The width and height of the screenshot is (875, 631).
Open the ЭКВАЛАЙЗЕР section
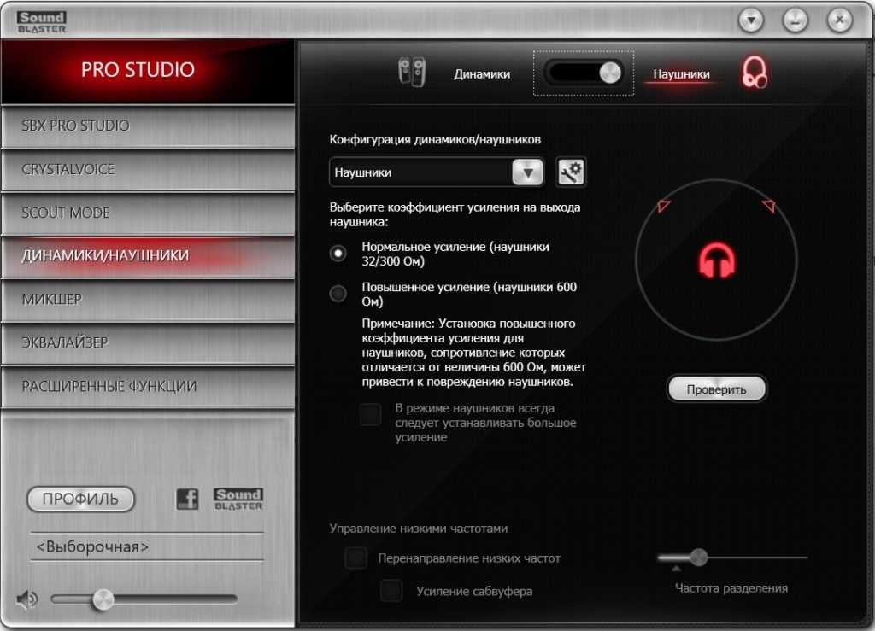pos(147,342)
